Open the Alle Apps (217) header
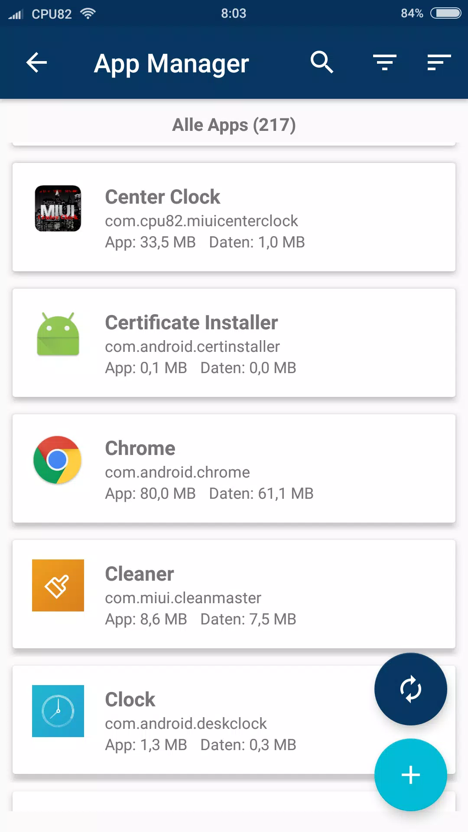 point(234,125)
